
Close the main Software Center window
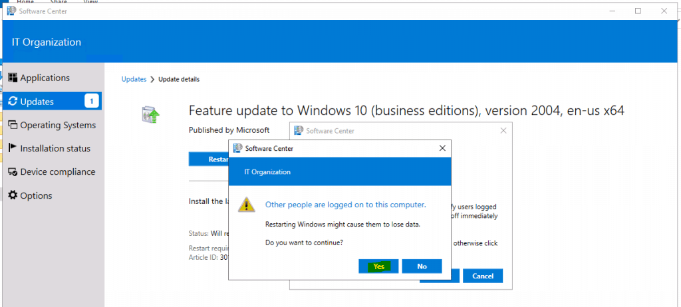click(x=664, y=11)
